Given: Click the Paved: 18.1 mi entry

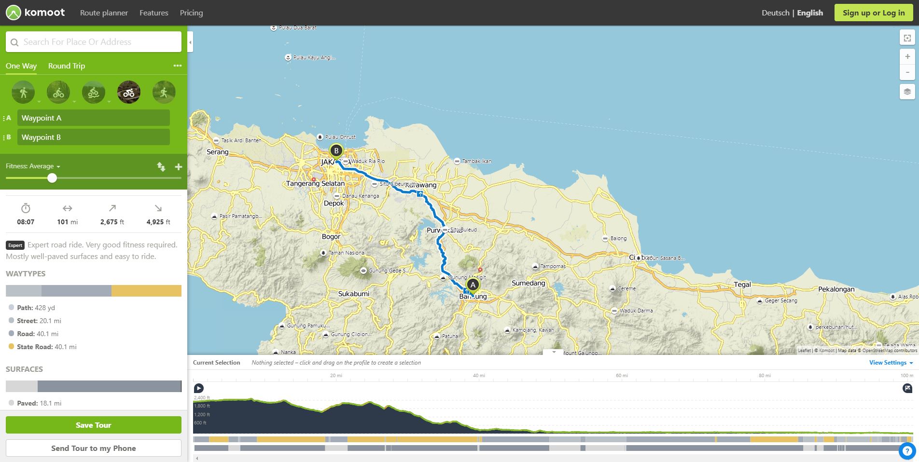Looking at the screenshot, I should [x=35, y=403].
